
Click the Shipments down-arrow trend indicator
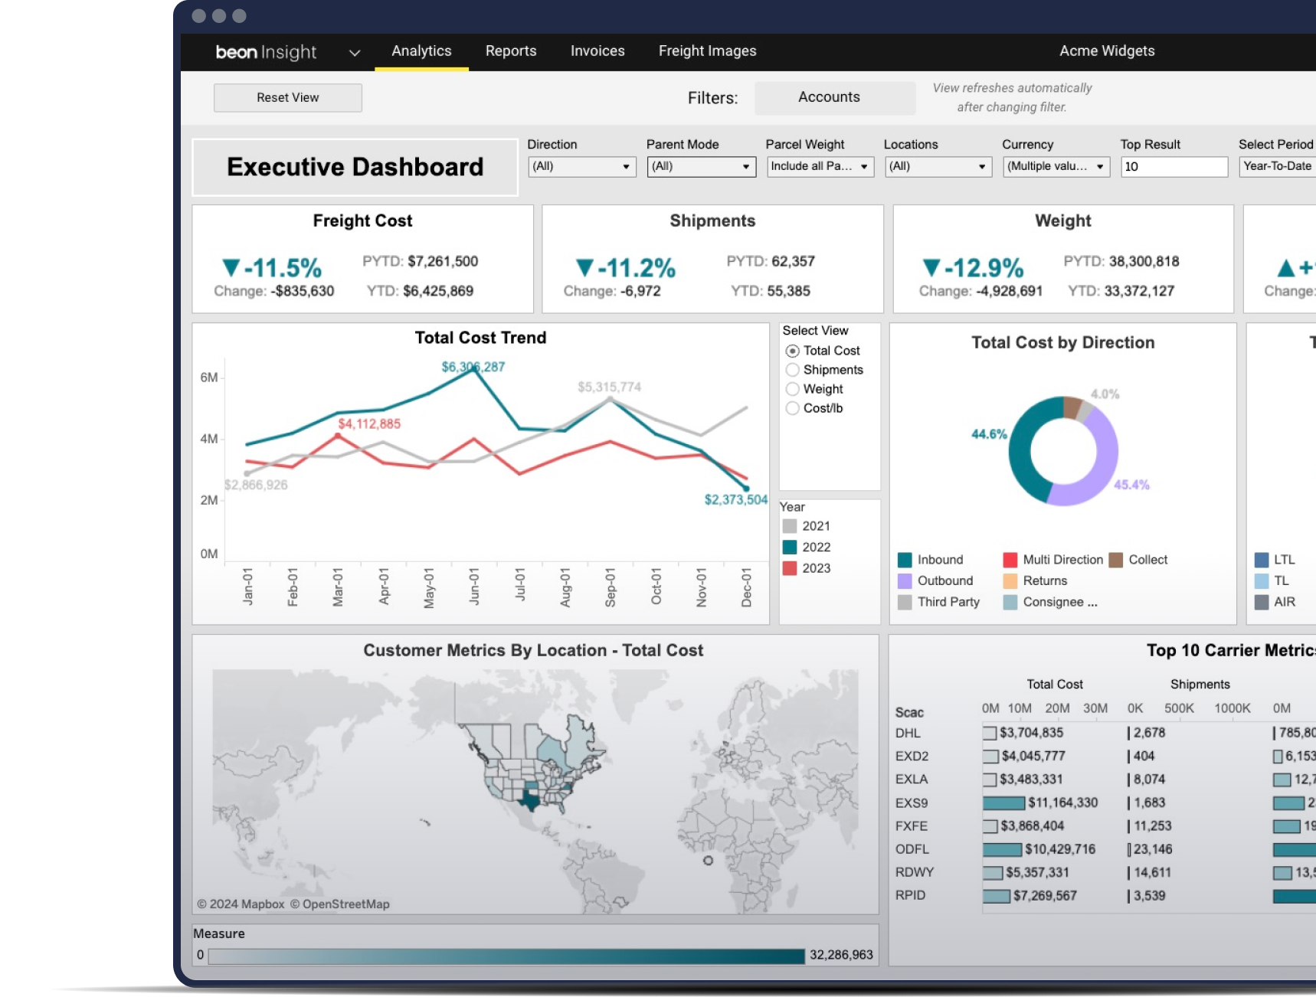tap(584, 268)
